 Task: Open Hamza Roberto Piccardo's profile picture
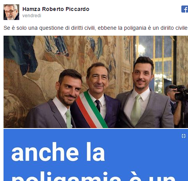(11, 12)
